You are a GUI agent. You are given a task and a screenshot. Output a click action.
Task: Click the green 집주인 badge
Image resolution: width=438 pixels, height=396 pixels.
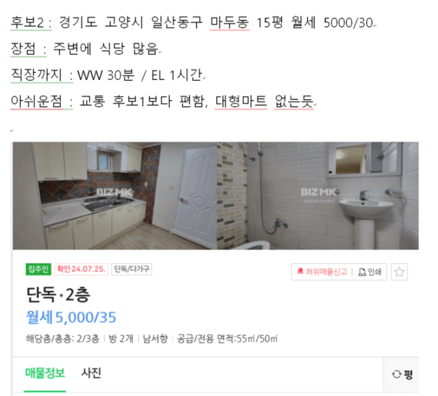point(38,269)
